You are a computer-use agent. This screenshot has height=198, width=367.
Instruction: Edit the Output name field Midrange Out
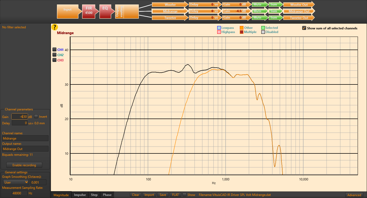(25, 149)
